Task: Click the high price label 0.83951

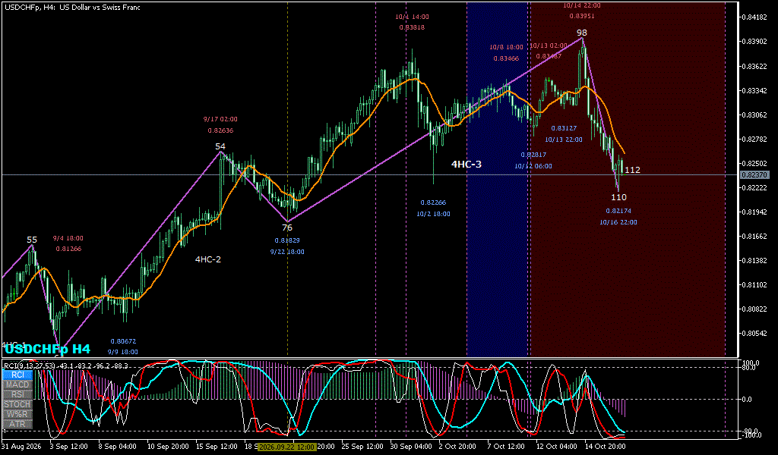Action: pos(582,16)
